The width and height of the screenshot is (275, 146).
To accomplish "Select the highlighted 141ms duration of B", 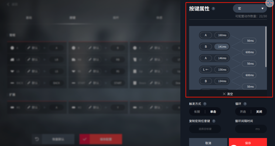I will (x=222, y=47).
